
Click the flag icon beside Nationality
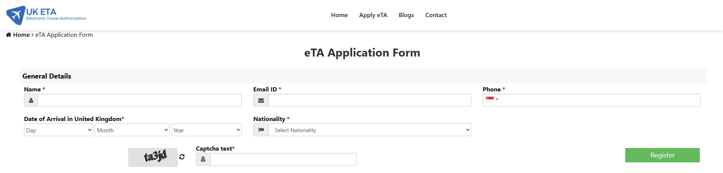coord(261,130)
